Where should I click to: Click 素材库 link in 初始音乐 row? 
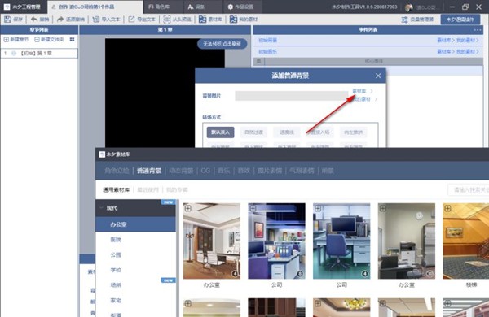pyautogui.click(x=444, y=51)
